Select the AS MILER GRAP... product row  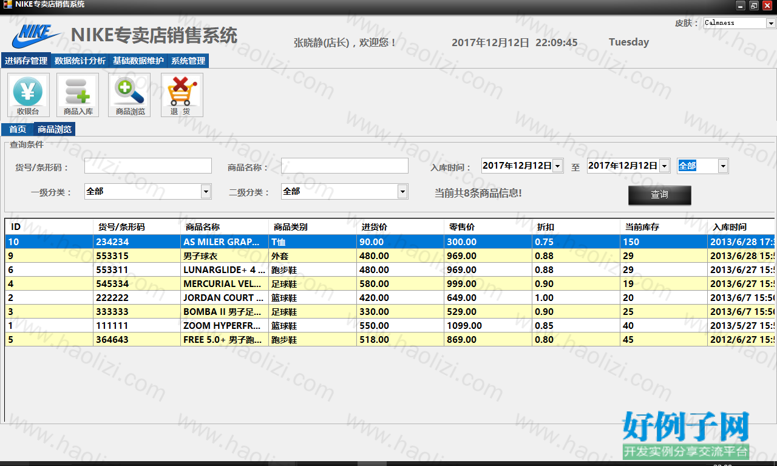tap(390, 241)
